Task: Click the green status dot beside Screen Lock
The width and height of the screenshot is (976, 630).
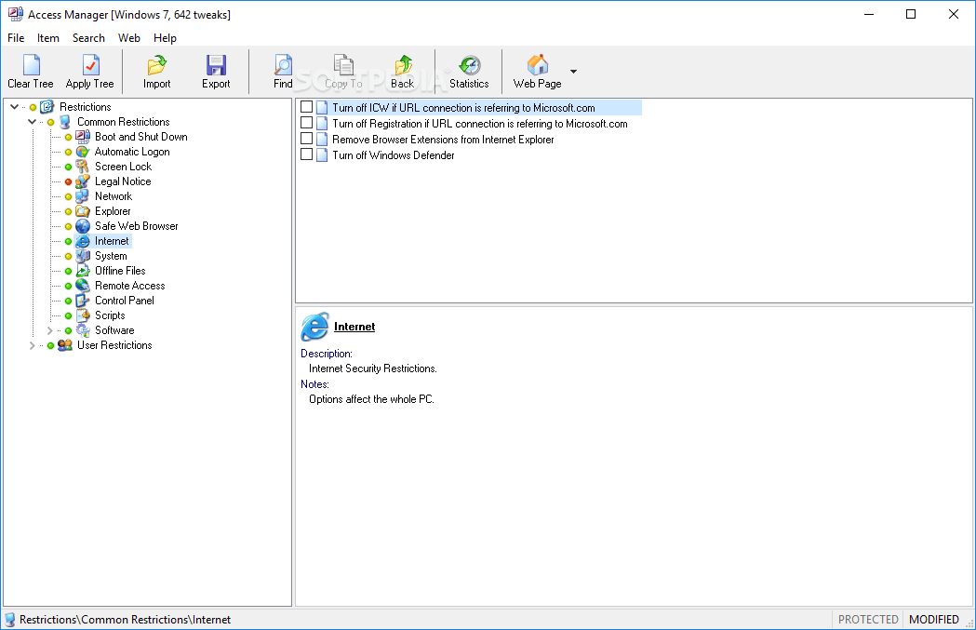Action: (x=68, y=166)
